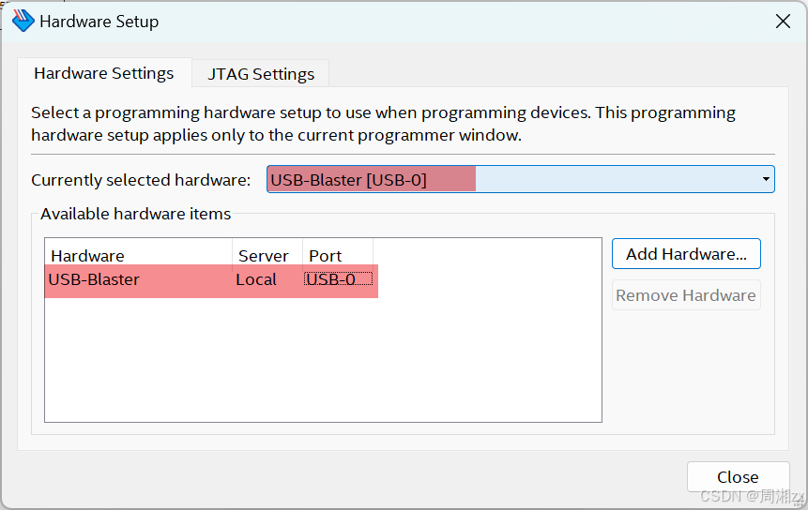Viewport: 808px width, 510px height.
Task: Click the Port column header
Action: point(338,255)
